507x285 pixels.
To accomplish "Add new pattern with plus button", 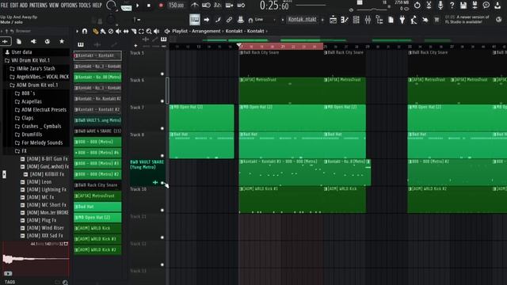I will tap(322, 20).
